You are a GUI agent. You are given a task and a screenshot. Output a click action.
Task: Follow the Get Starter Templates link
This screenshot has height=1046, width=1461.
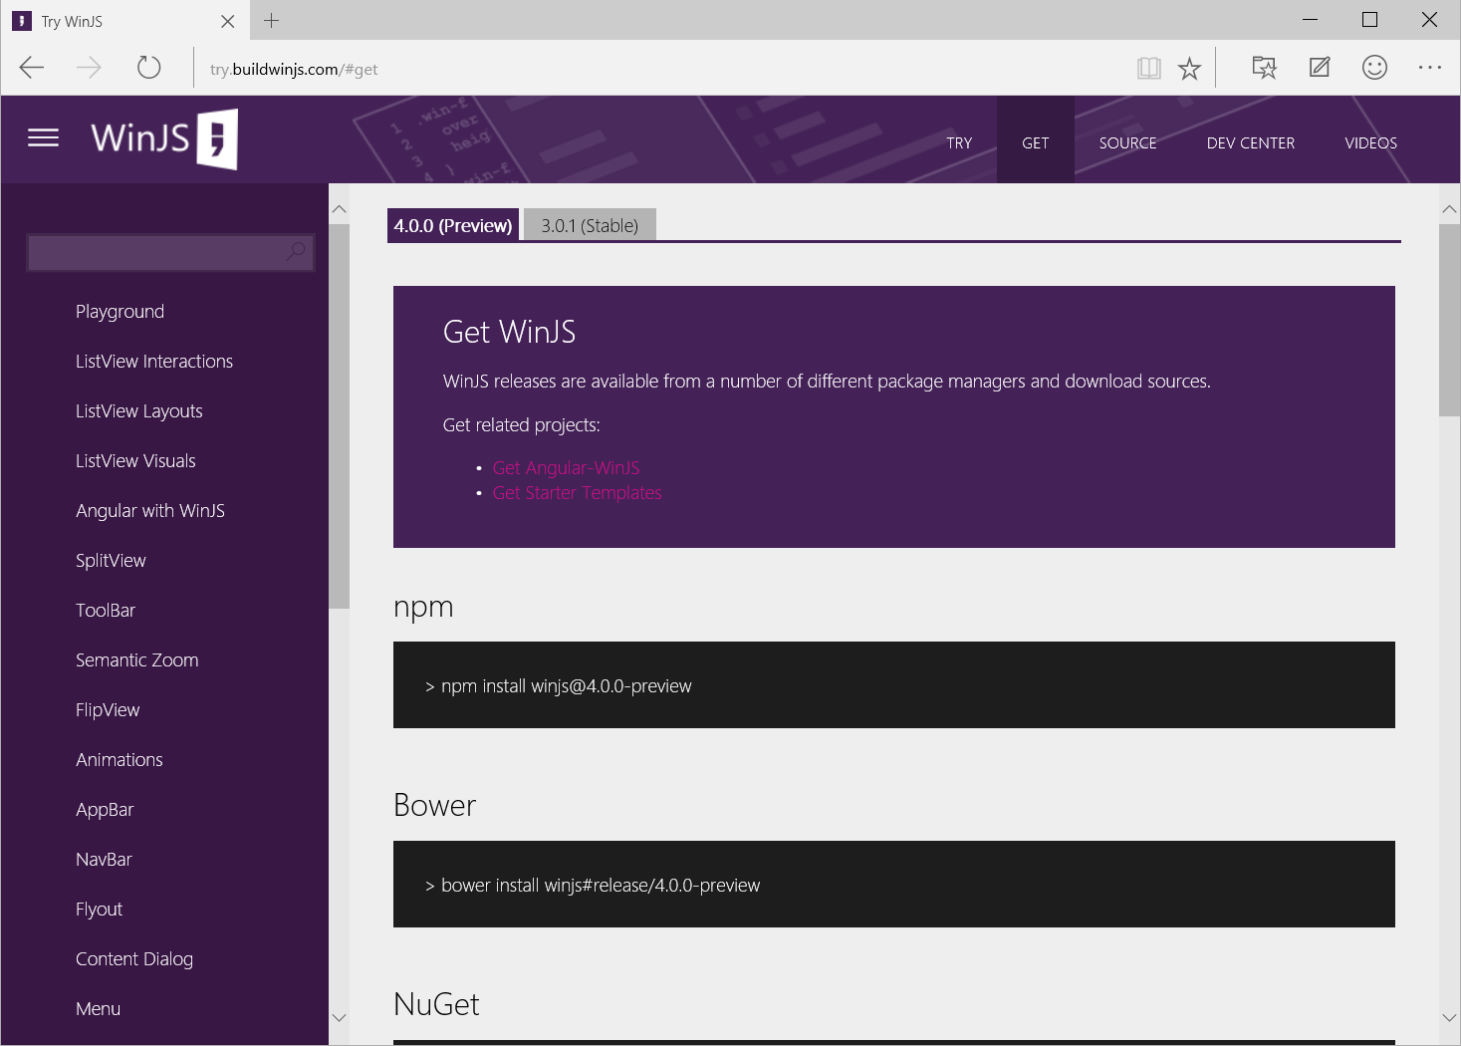coord(578,492)
